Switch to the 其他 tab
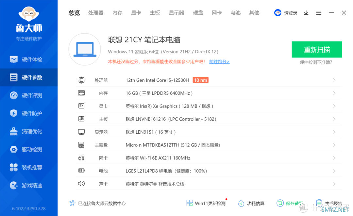Screen dimensions: 353x216 point(254,13)
